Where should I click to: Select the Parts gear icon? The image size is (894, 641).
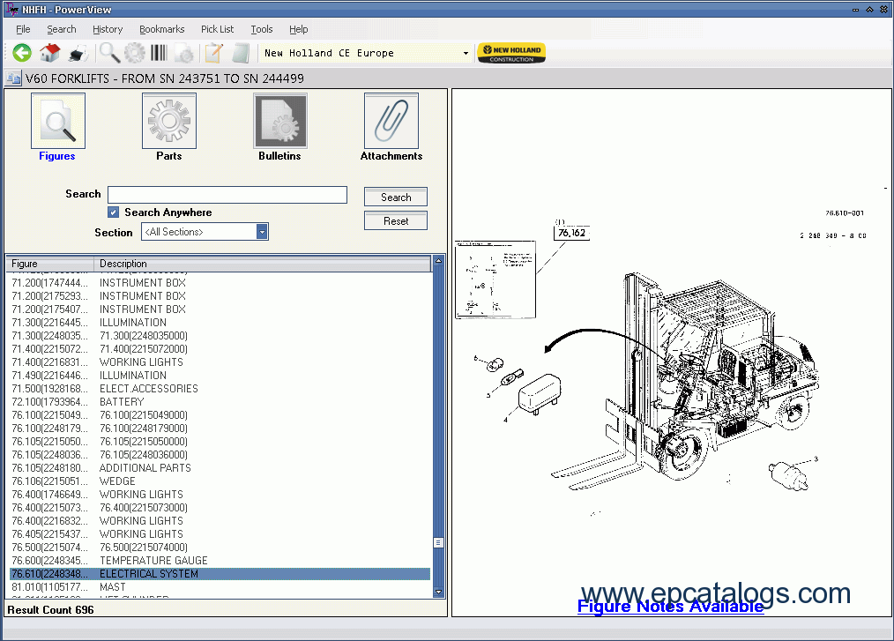[x=169, y=121]
